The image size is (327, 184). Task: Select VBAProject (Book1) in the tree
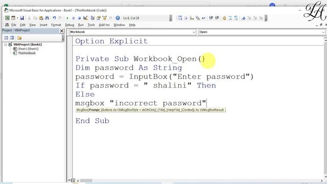[x=28, y=44]
